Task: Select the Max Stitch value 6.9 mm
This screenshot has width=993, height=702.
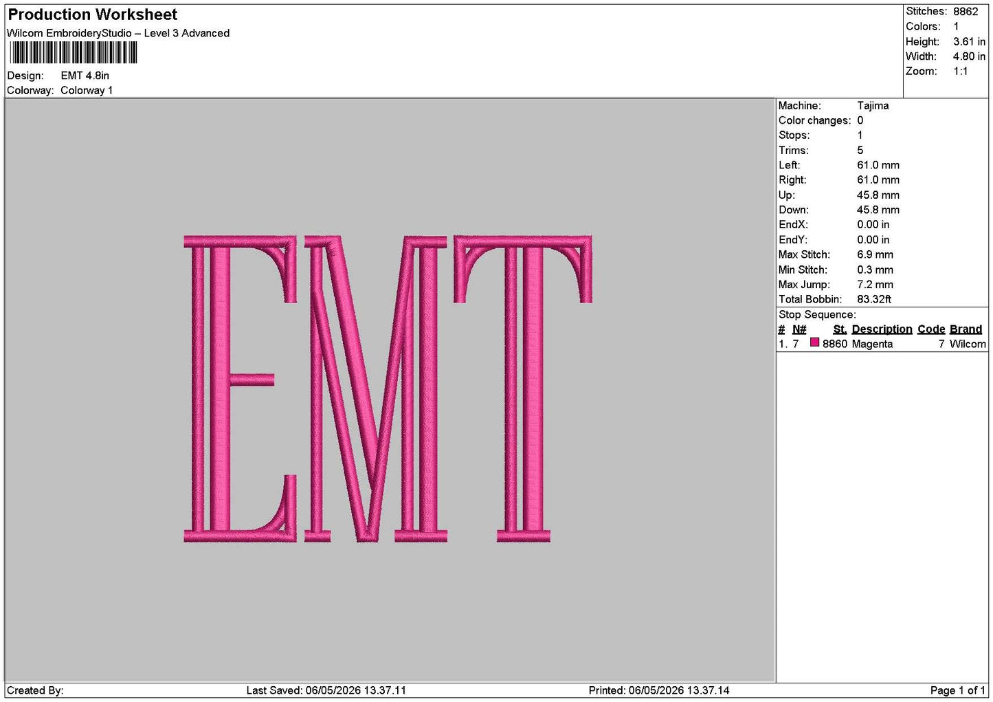Action: 875,254
